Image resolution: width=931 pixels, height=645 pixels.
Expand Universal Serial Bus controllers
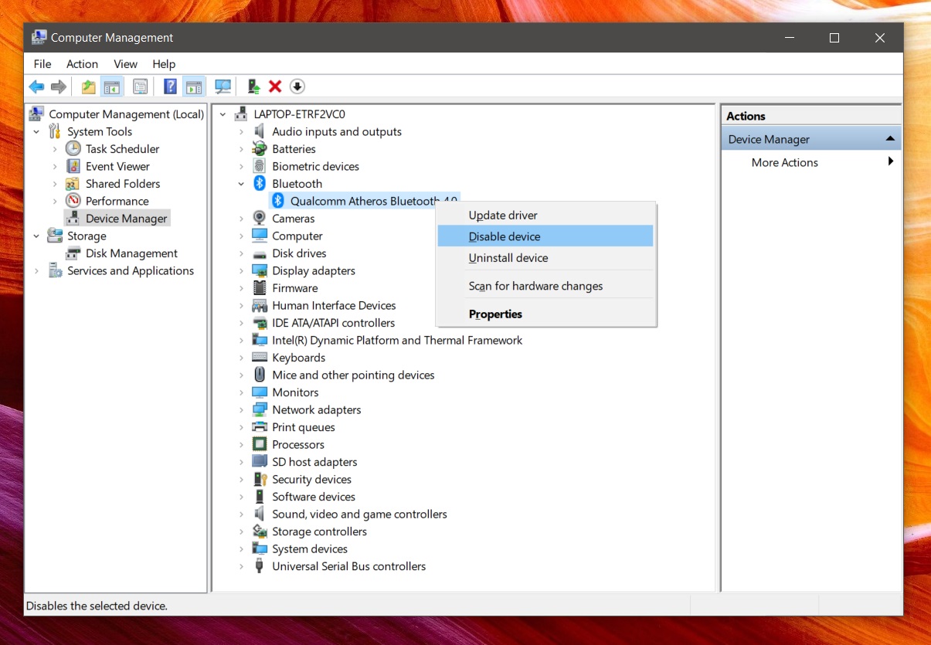pyautogui.click(x=241, y=566)
